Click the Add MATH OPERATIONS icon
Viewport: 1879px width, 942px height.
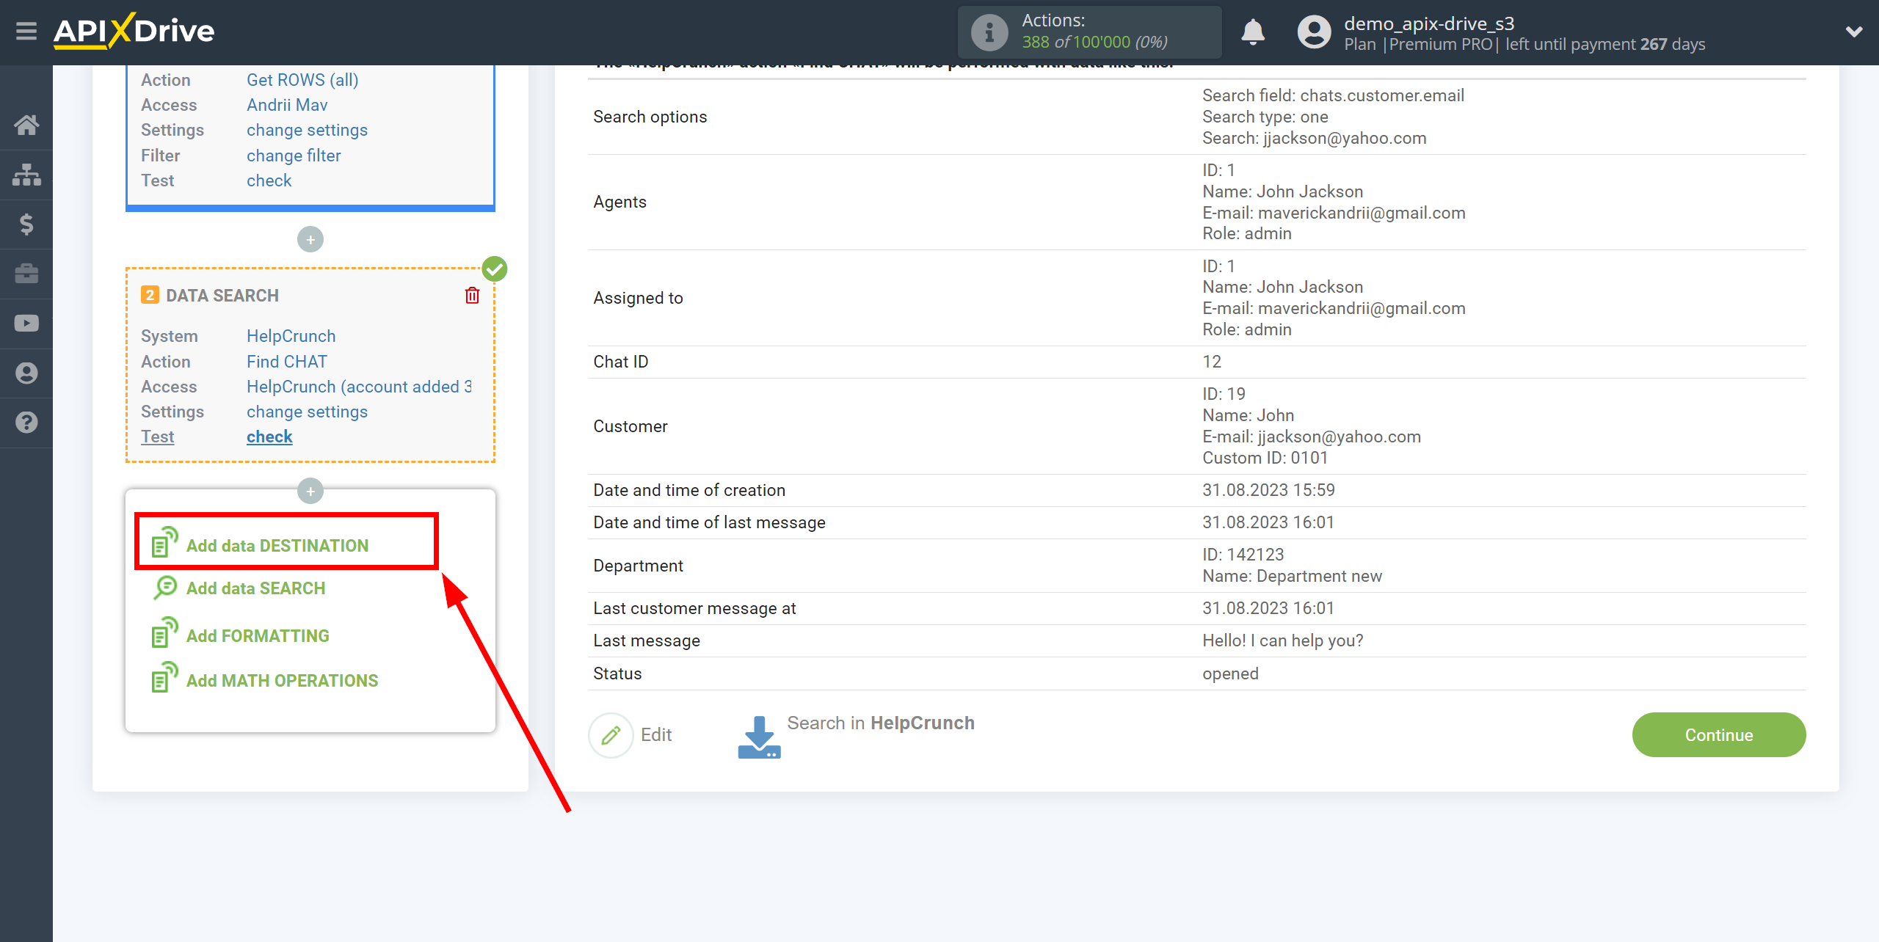point(164,678)
